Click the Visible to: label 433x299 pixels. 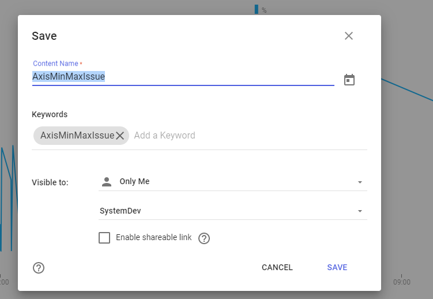point(50,182)
